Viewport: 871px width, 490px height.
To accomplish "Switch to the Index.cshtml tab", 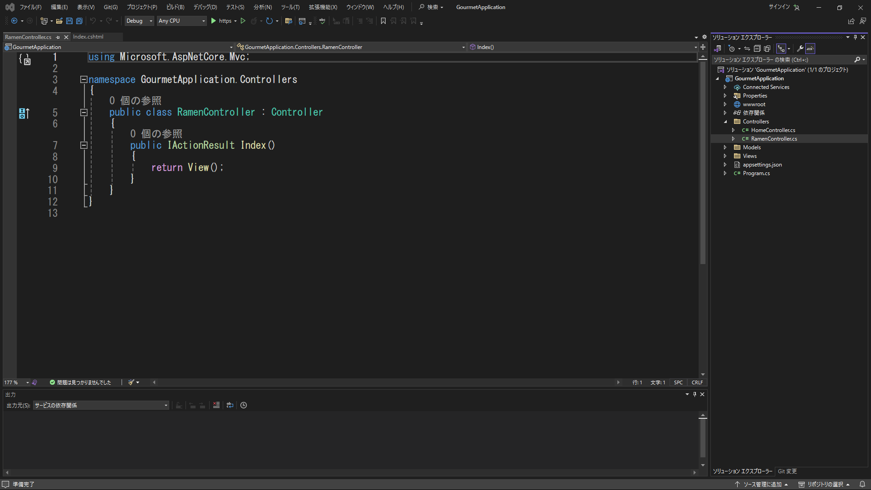I will coord(88,37).
